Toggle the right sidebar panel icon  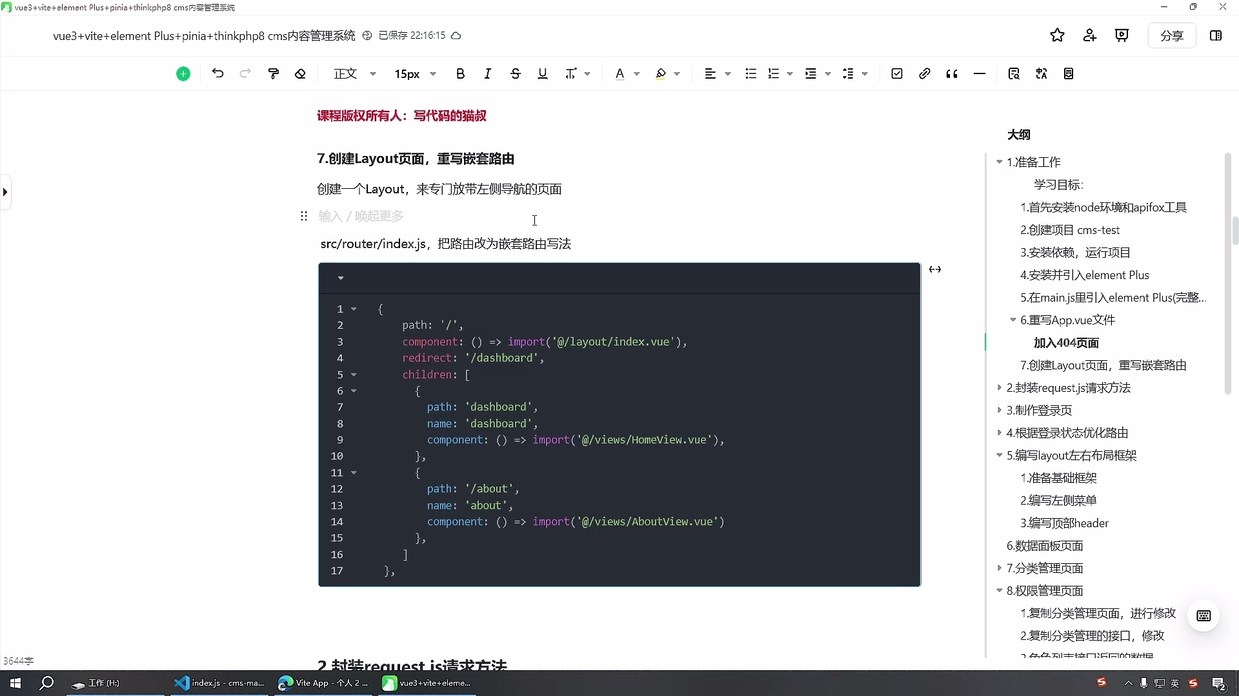pos(1216,35)
